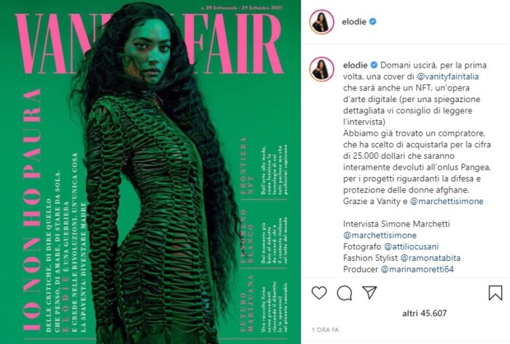
Task: Open comments with the speech bubble icon
Action: pyautogui.click(x=345, y=293)
